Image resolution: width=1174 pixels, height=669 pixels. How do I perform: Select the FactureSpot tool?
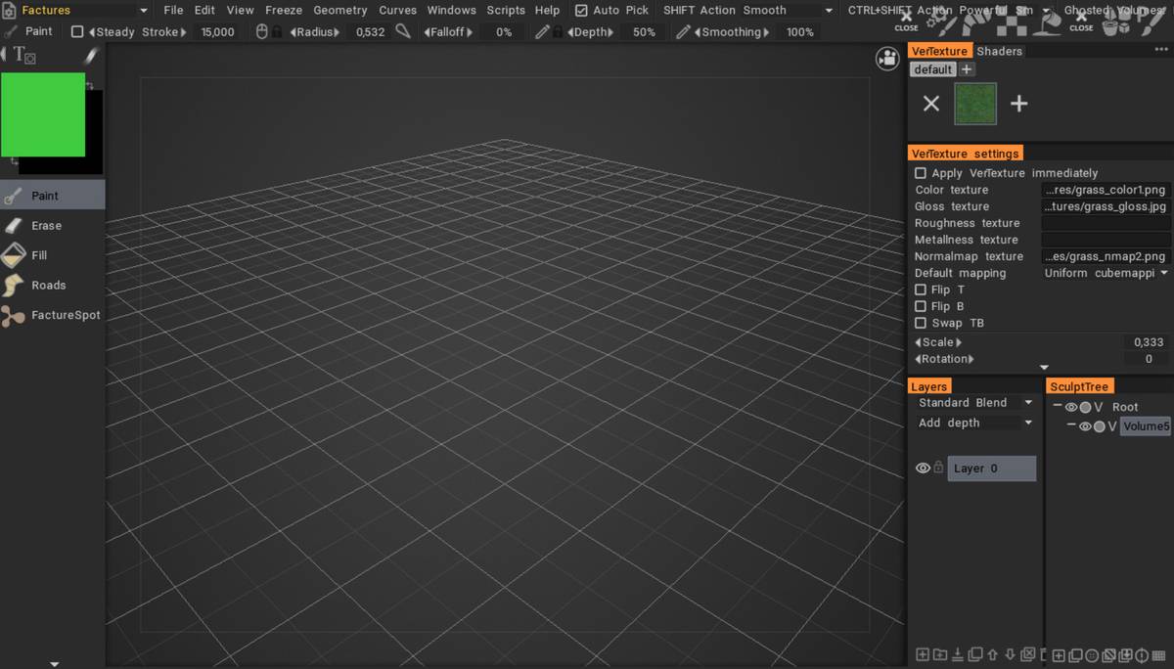click(52, 315)
